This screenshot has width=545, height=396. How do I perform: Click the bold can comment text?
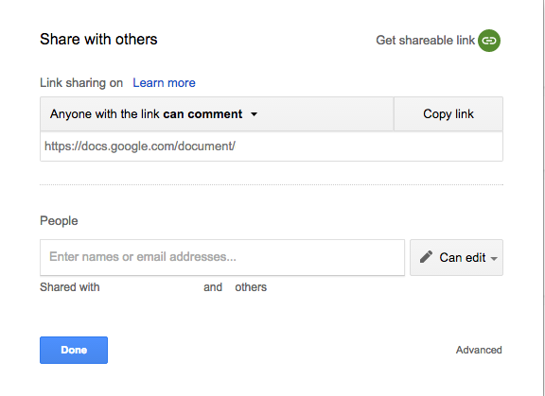202,113
